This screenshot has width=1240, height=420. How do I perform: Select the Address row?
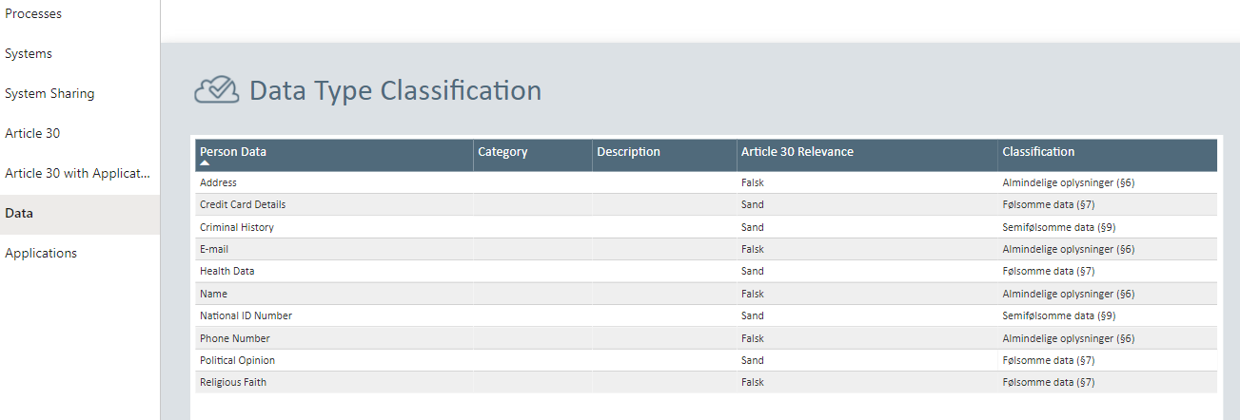218,182
